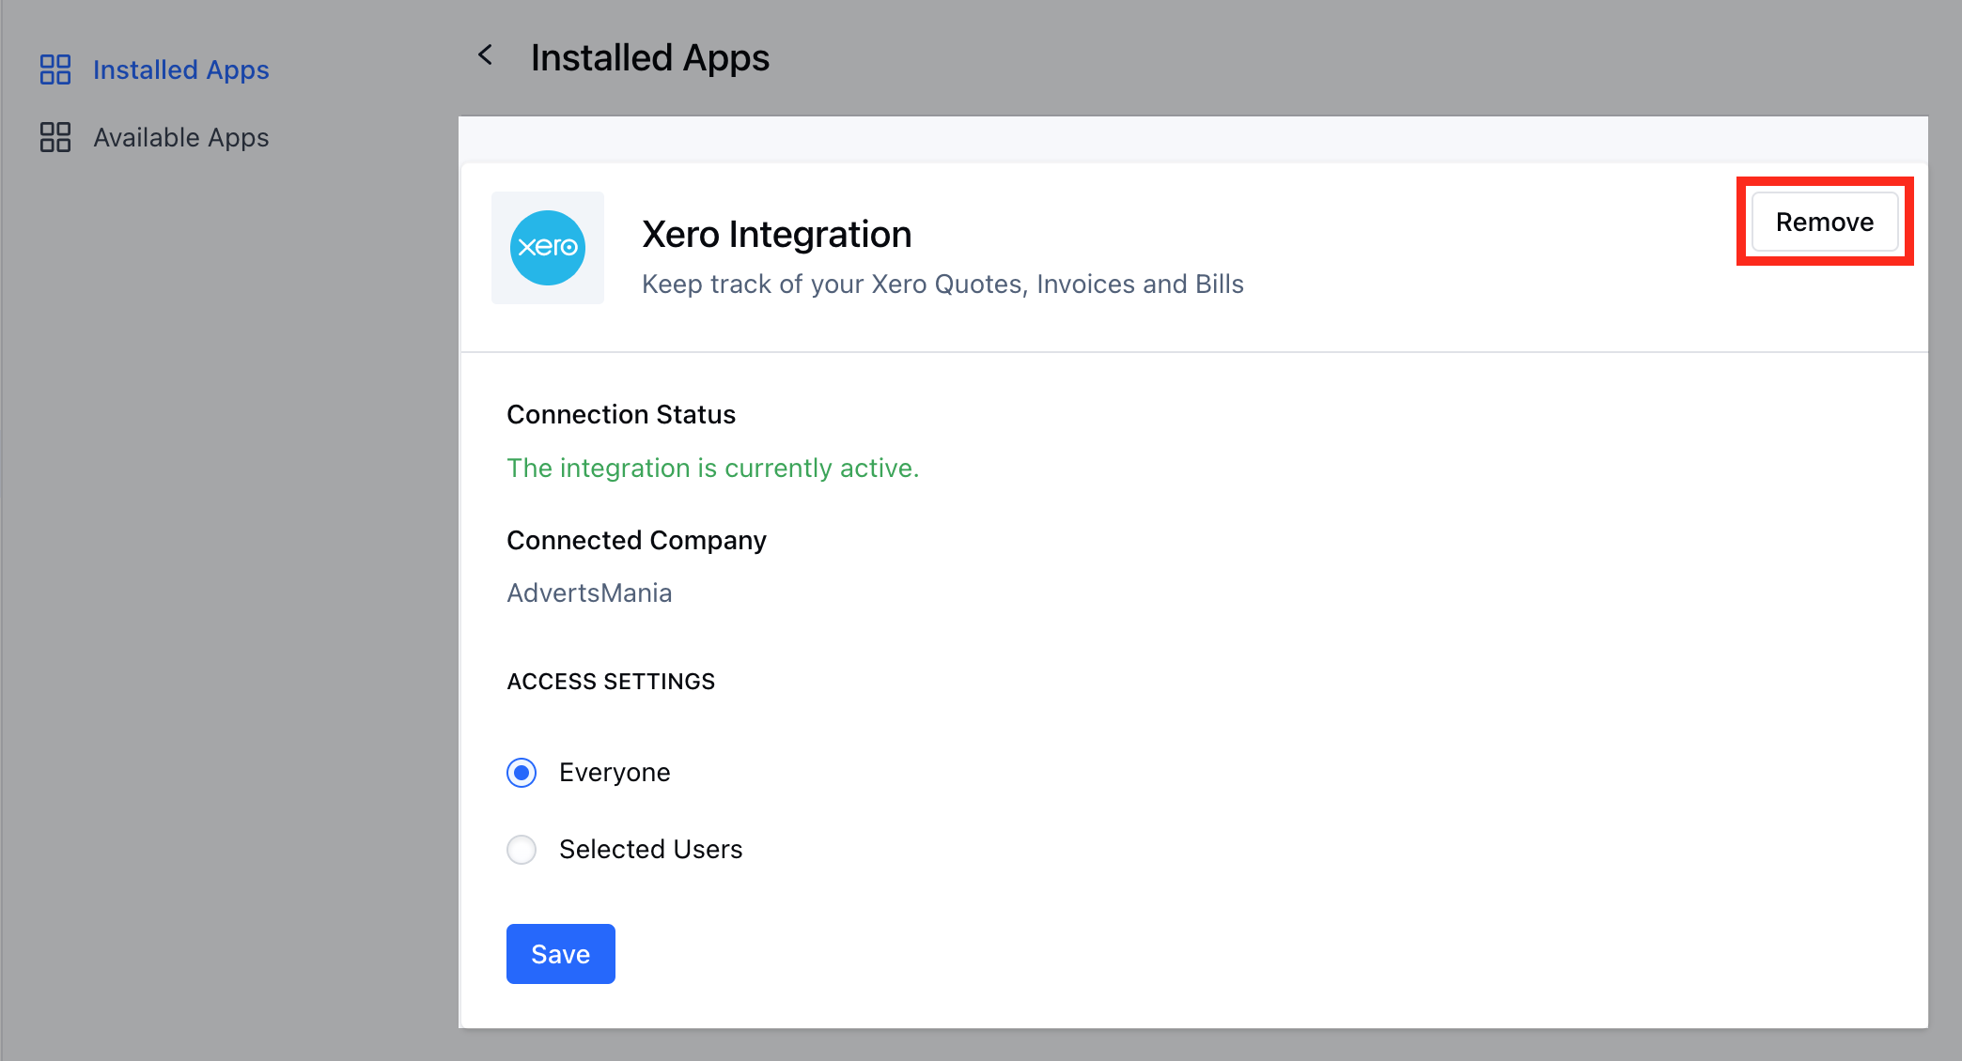The image size is (1962, 1061).
Task: Click the Connection Status heading
Action: pyautogui.click(x=621, y=414)
